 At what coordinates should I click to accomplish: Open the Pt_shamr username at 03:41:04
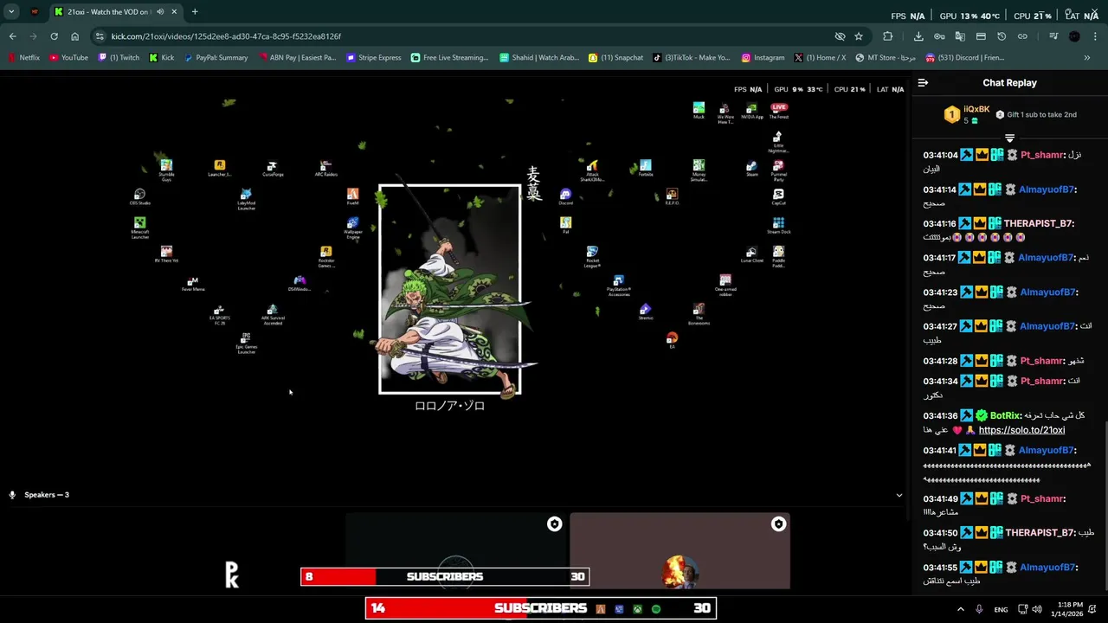(1041, 155)
